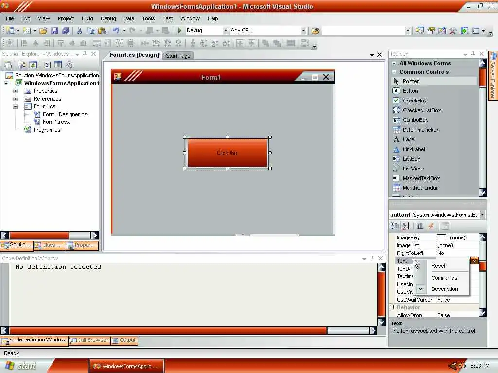This screenshot has width=498, height=373.
Task: Select Program.cs in Solution Explorer
Action: pyautogui.click(x=47, y=130)
